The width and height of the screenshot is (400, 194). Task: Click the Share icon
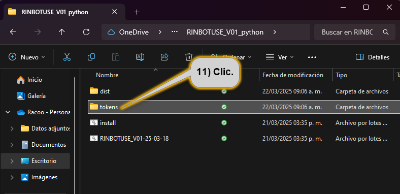pos(164,57)
